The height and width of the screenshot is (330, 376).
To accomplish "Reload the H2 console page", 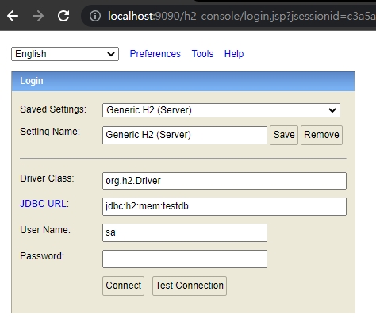I will [x=63, y=16].
